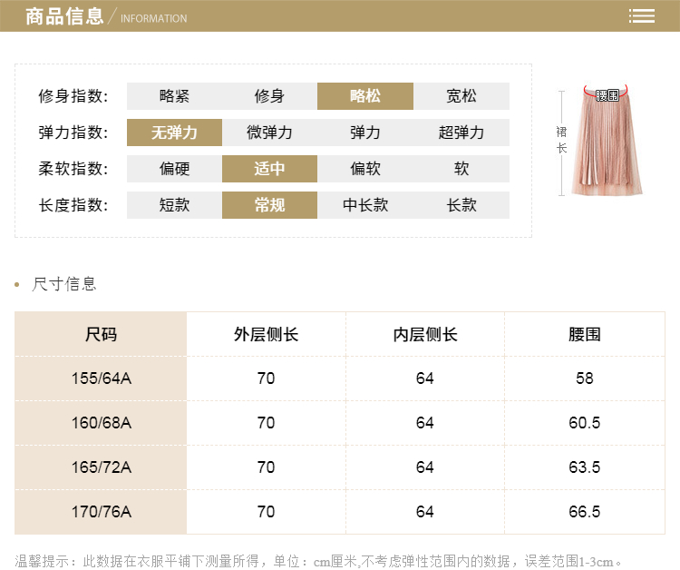This screenshot has width=680, height=570.
Task: Select 修身 fit option
Action: (x=269, y=96)
